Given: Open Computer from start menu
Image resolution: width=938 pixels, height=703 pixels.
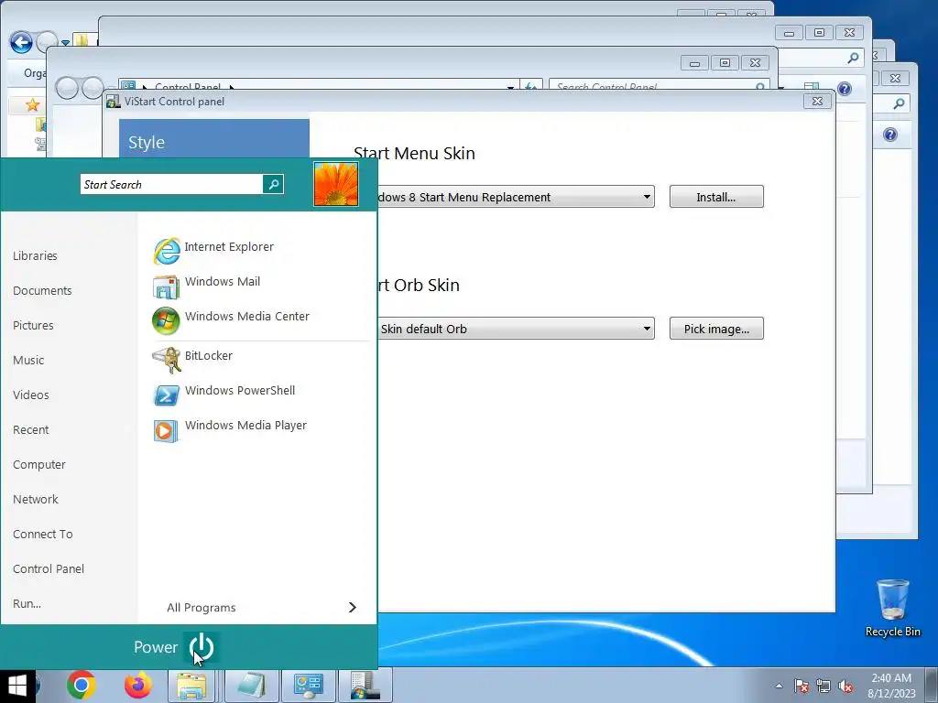Looking at the screenshot, I should point(39,464).
